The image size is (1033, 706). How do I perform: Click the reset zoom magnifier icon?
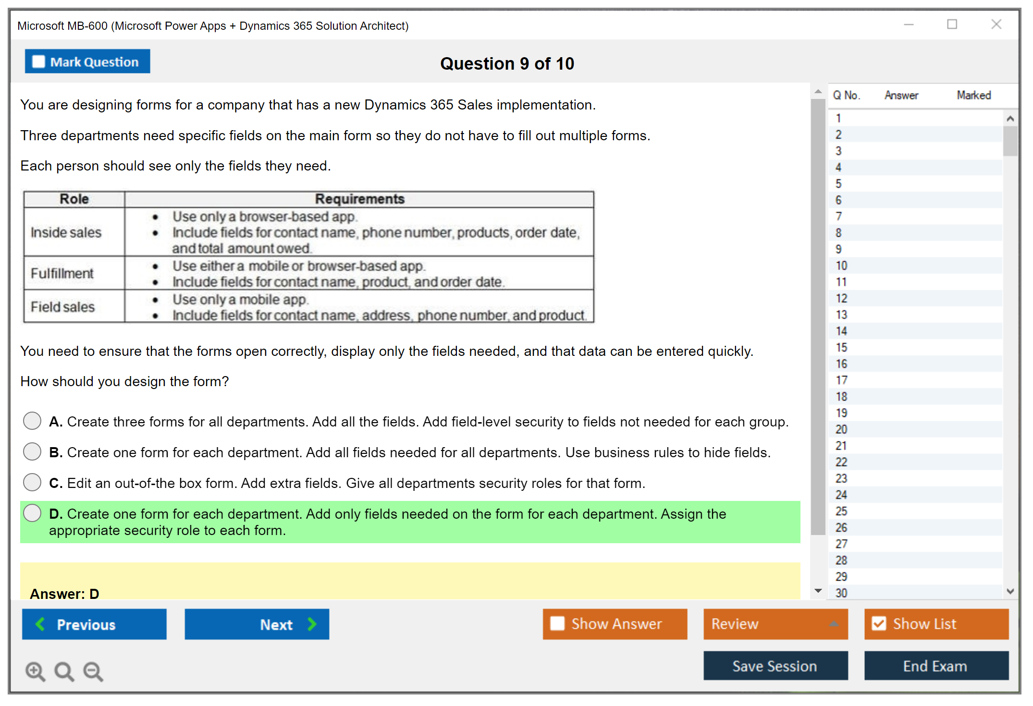pos(64,671)
